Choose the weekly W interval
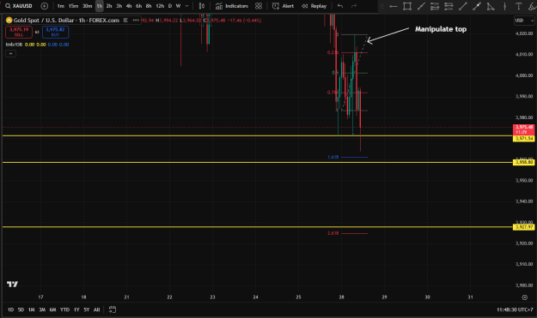 click(178, 6)
